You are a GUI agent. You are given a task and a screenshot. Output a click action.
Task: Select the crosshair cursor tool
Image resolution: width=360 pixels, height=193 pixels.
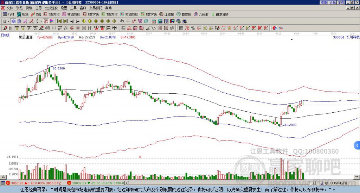pos(128,21)
